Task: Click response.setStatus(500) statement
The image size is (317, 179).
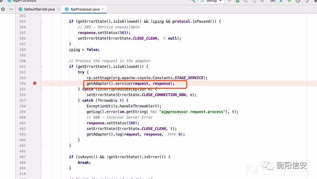Action: click(113, 123)
